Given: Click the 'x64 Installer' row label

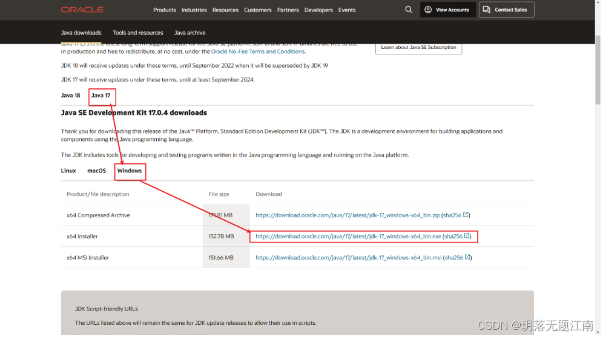Looking at the screenshot, I should pyautogui.click(x=82, y=237).
